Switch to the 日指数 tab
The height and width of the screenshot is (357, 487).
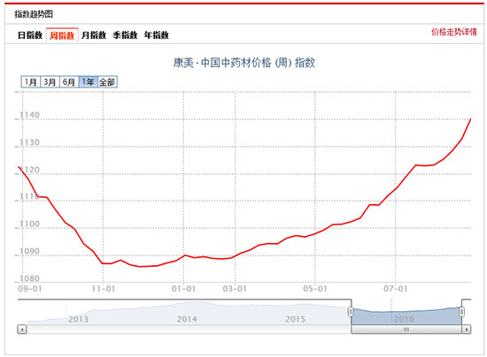[30, 35]
